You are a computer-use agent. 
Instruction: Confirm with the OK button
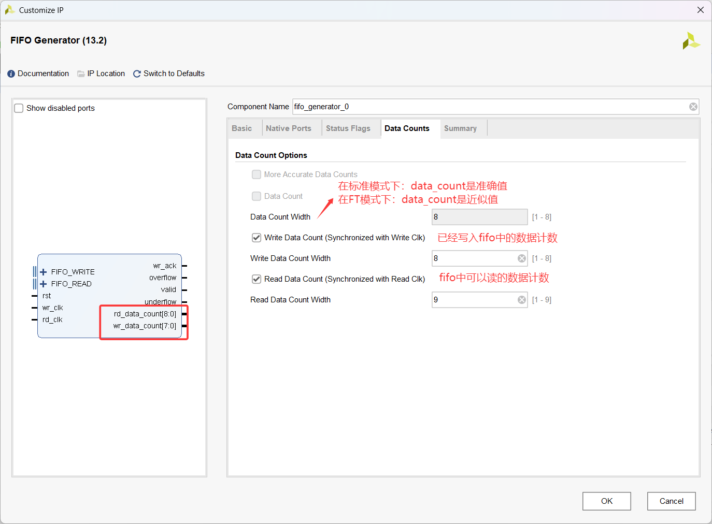607,501
